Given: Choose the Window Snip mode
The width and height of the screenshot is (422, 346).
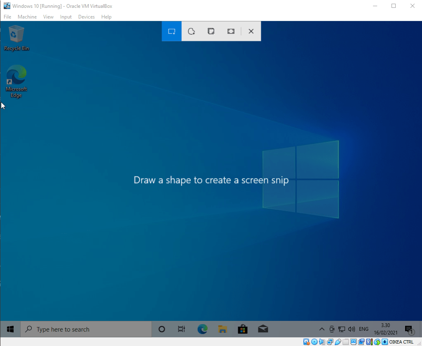Looking at the screenshot, I should [211, 31].
